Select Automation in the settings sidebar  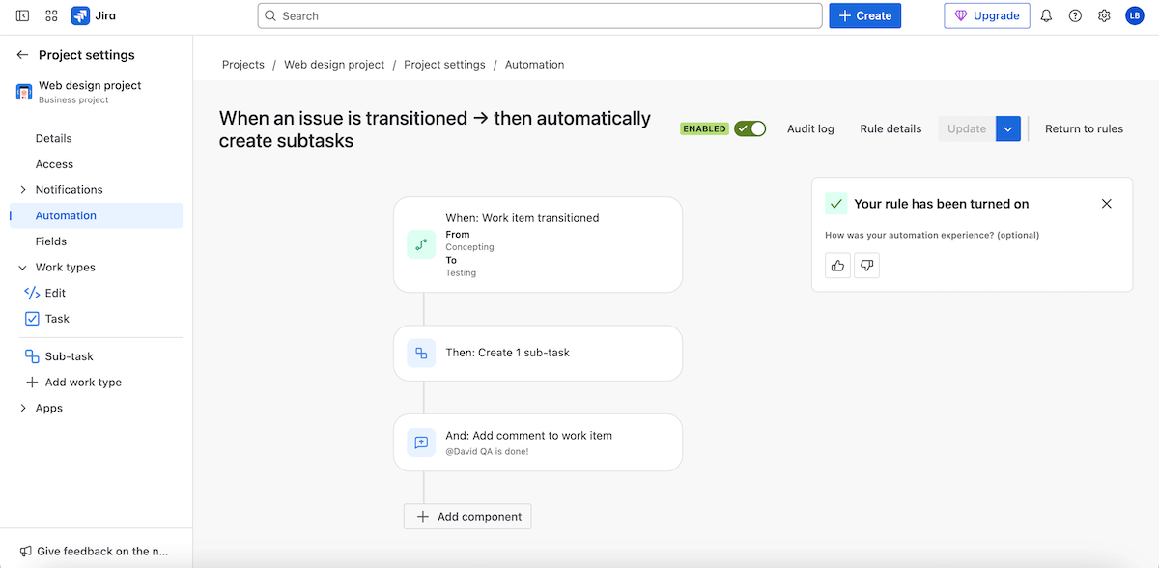coord(66,215)
